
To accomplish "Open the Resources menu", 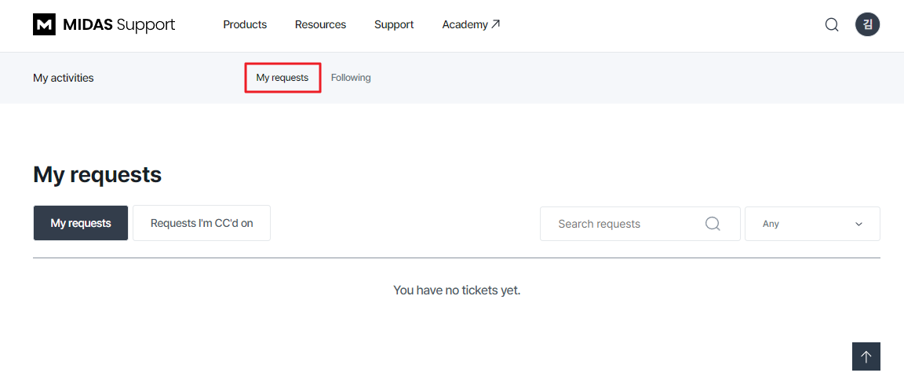I will pos(320,25).
